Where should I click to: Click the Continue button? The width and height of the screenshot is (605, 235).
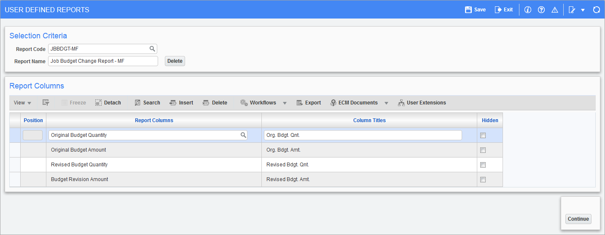(x=578, y=219)
